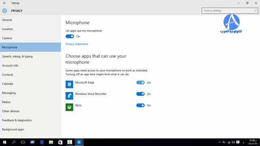This screenshot has height=146, width=260.
Task: Show hidden system tray icons
Action: (x=219, y=142)
